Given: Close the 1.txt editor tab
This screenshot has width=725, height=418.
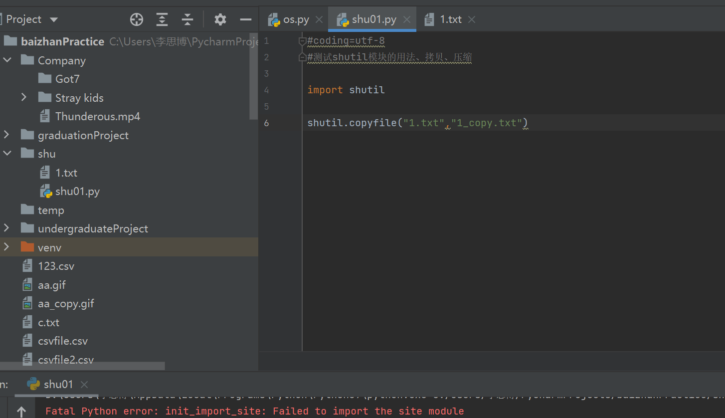Looking at the screenshot, I should (x=472, y=19).
